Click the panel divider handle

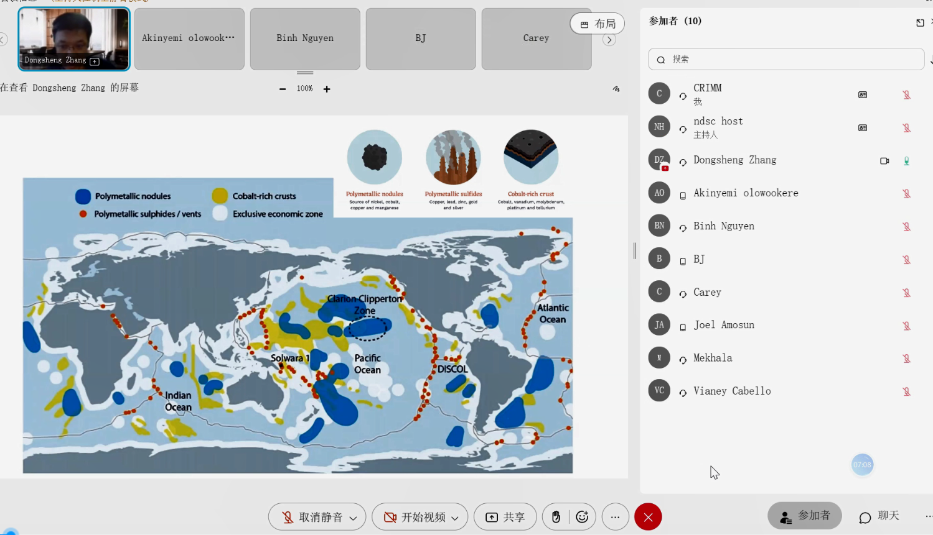point(635,250)
